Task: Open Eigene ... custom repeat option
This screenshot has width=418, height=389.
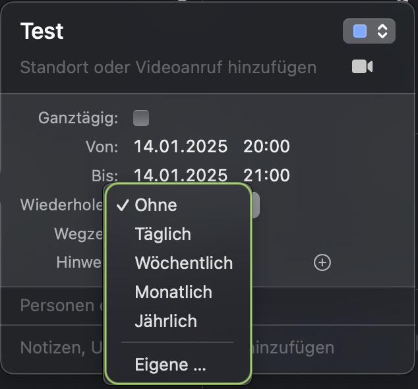Action: 170,365
